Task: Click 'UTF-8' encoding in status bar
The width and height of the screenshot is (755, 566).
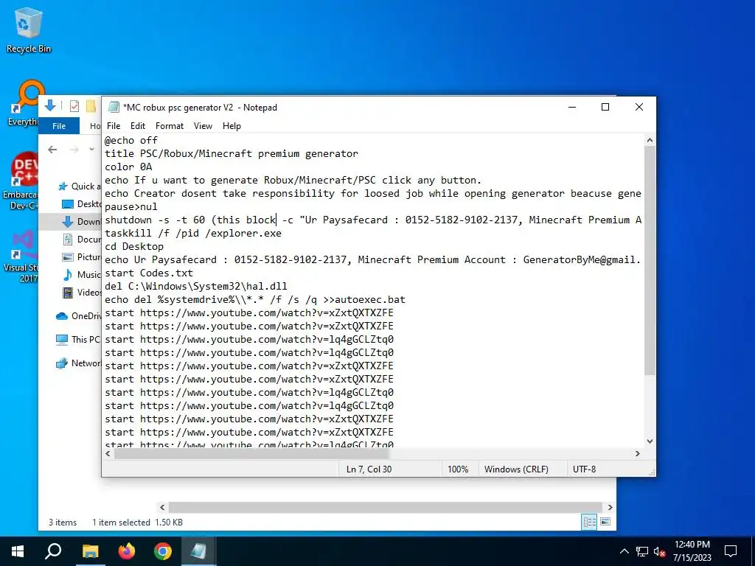Action: click(x=584, y=469)
